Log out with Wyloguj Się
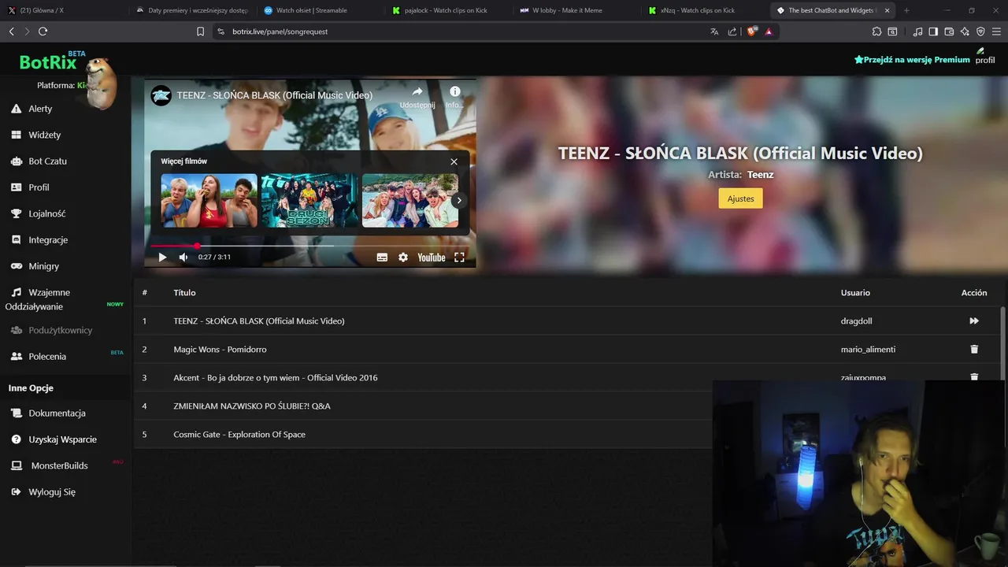1008x567 pixels. (52, 491)
